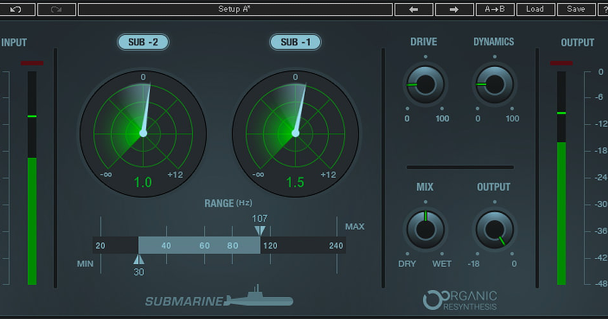608x319 pixels.
Task: Click the DRY label under Mix knob
Action: tap(407, 264)
